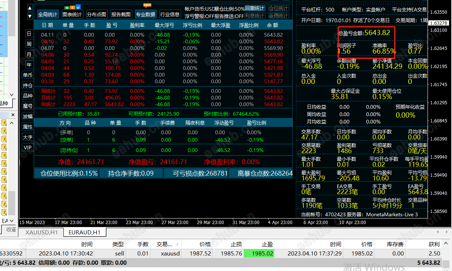Click the 年统计 yearly summary row

pyautogui.click(x=162, y=104)
